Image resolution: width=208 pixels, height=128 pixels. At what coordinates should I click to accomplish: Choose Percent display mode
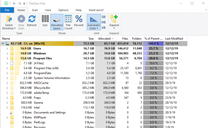click(x=79, y=19)
